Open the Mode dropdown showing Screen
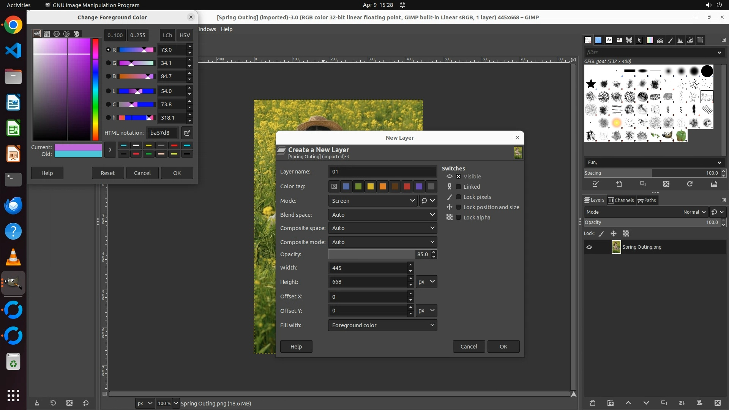Image resolution: width=729 pixels, height=410 pixels. coord(373,201)
